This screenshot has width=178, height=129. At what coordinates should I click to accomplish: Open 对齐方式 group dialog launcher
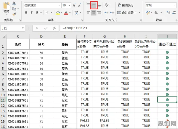141,20
